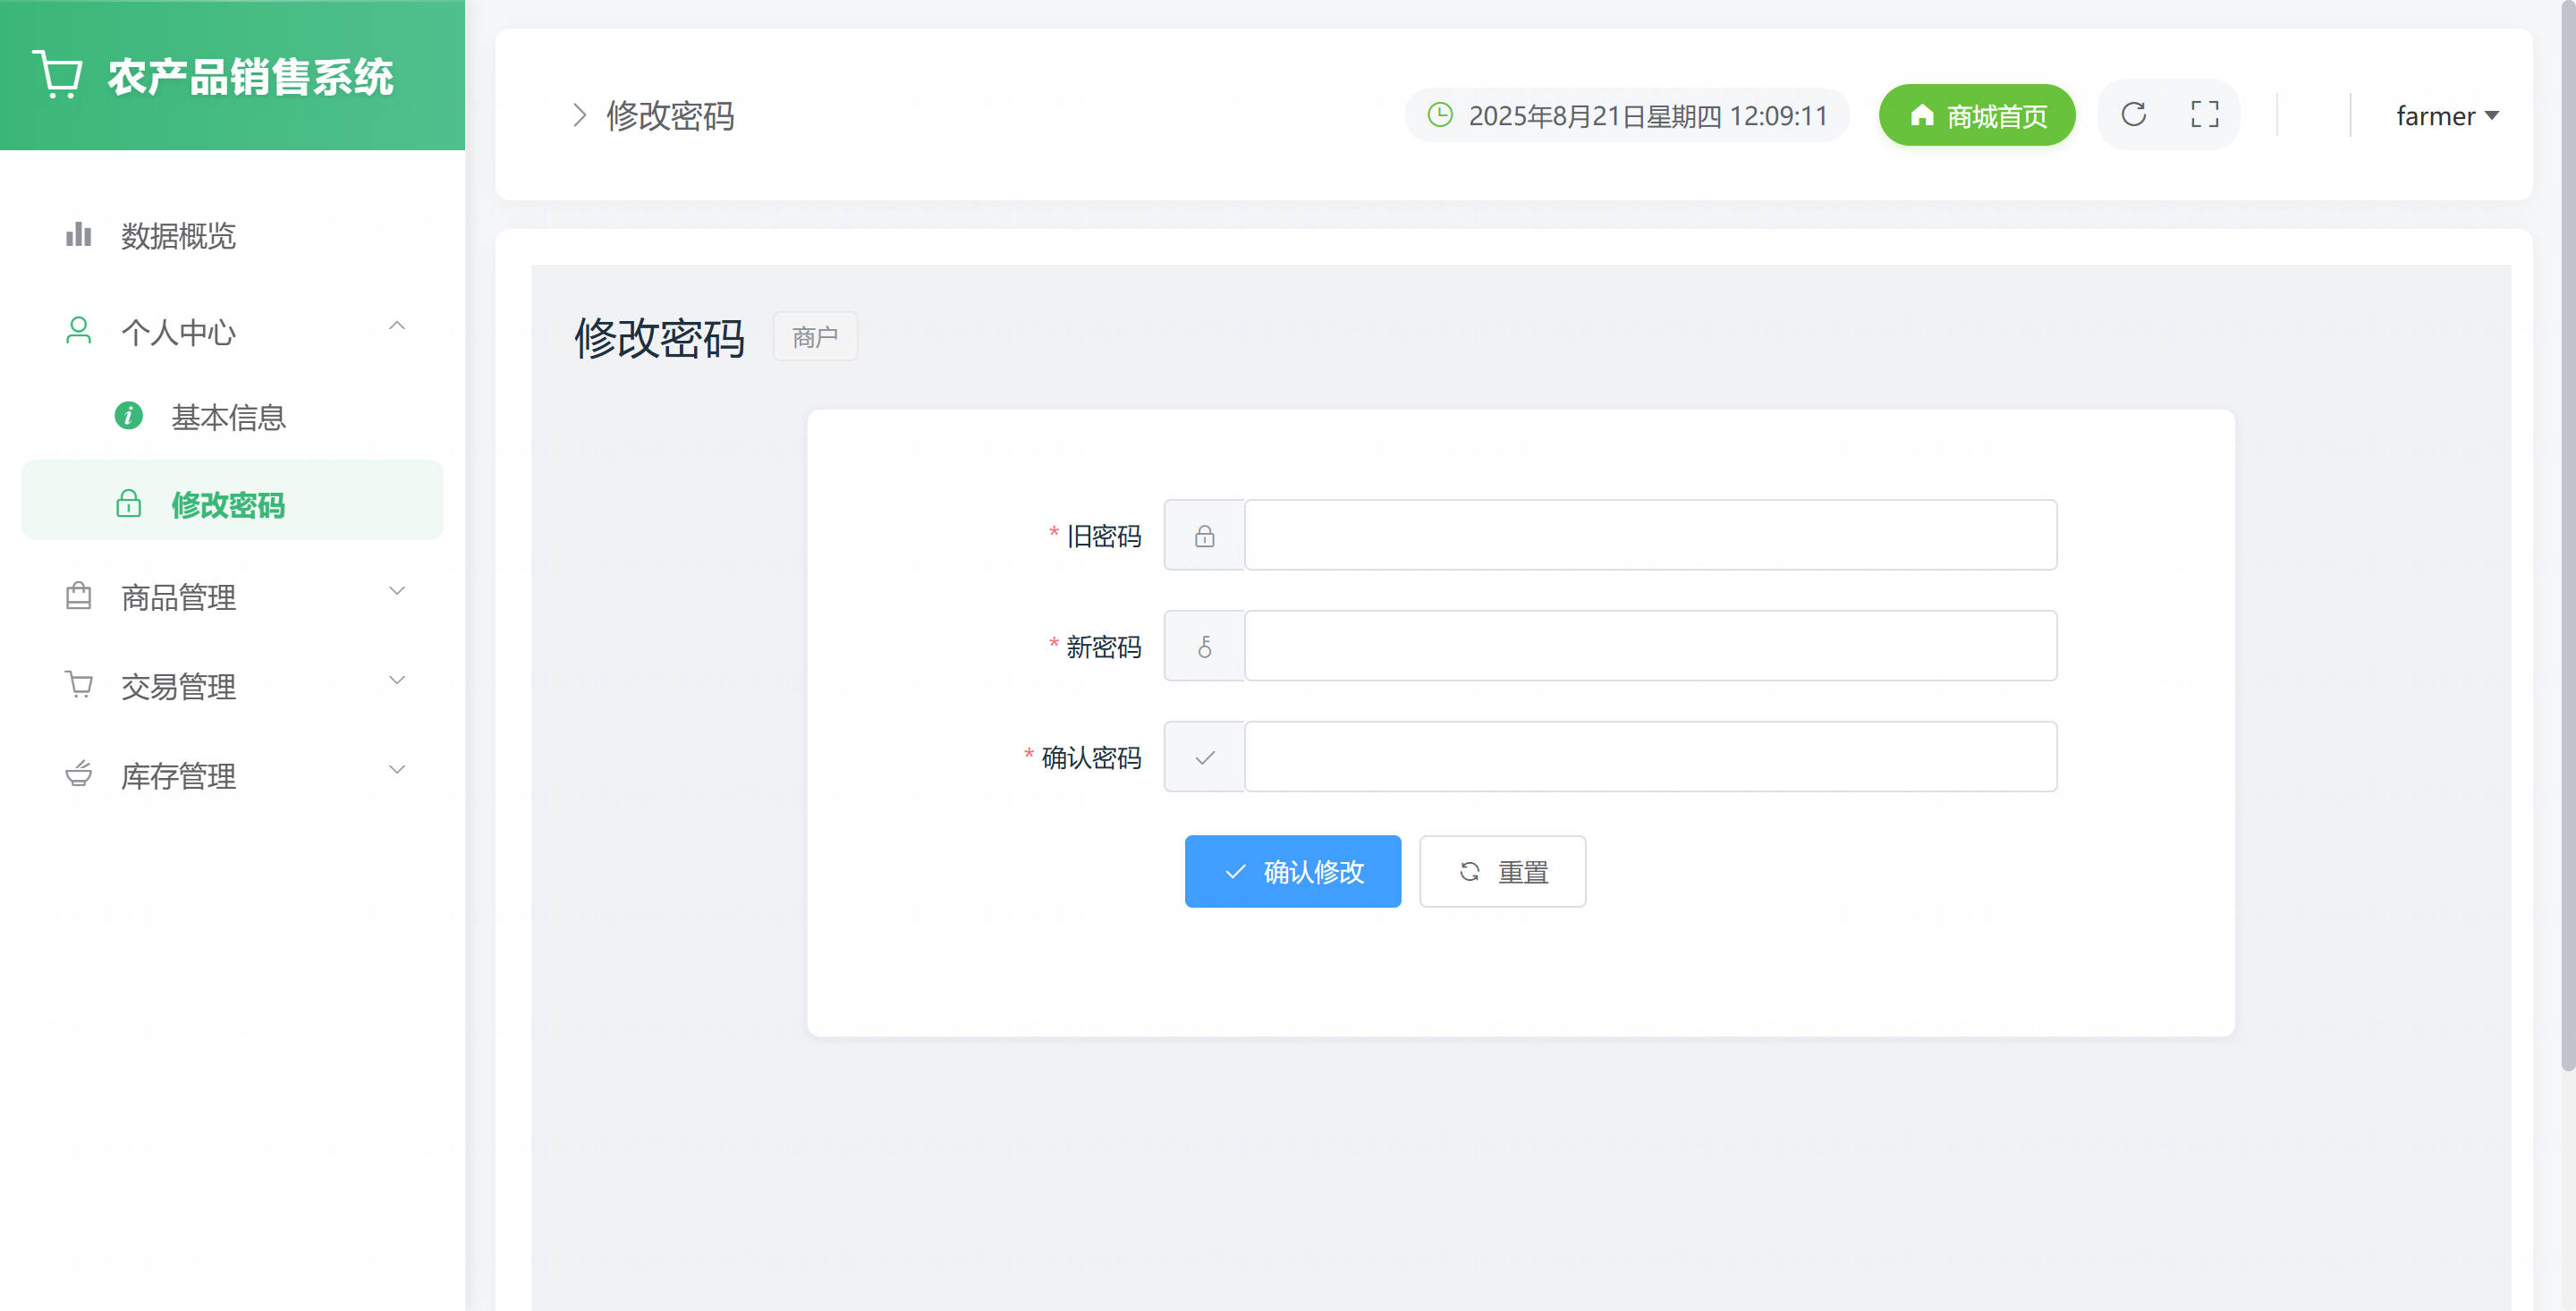Open the 基本信息 submenu item
This screenshot has width=2576, height=1311.
tap(232, 416)
